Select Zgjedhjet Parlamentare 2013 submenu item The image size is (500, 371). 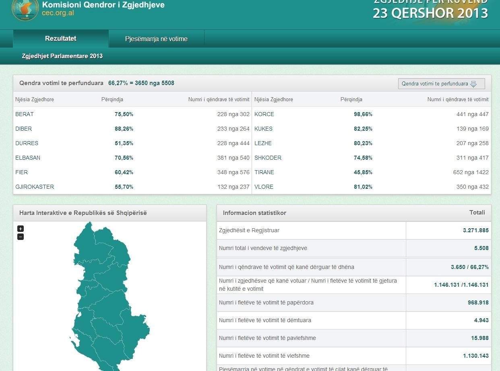(x=62, y=56)
